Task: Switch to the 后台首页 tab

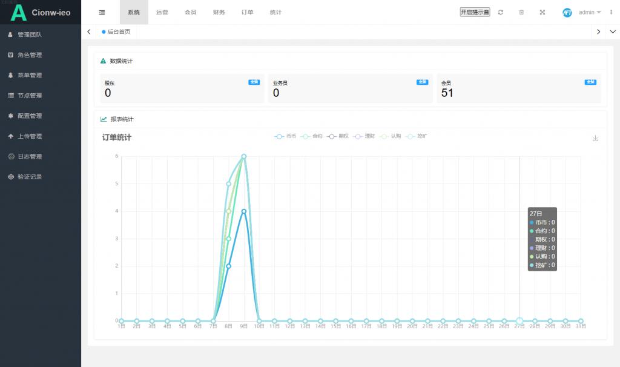Action: click(x=116, y=31)
